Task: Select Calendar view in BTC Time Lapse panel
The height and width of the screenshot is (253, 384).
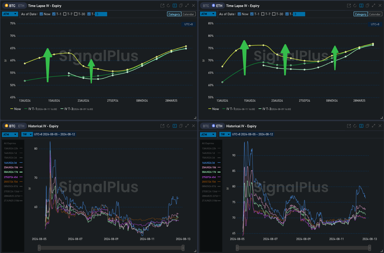Action: 188,14
